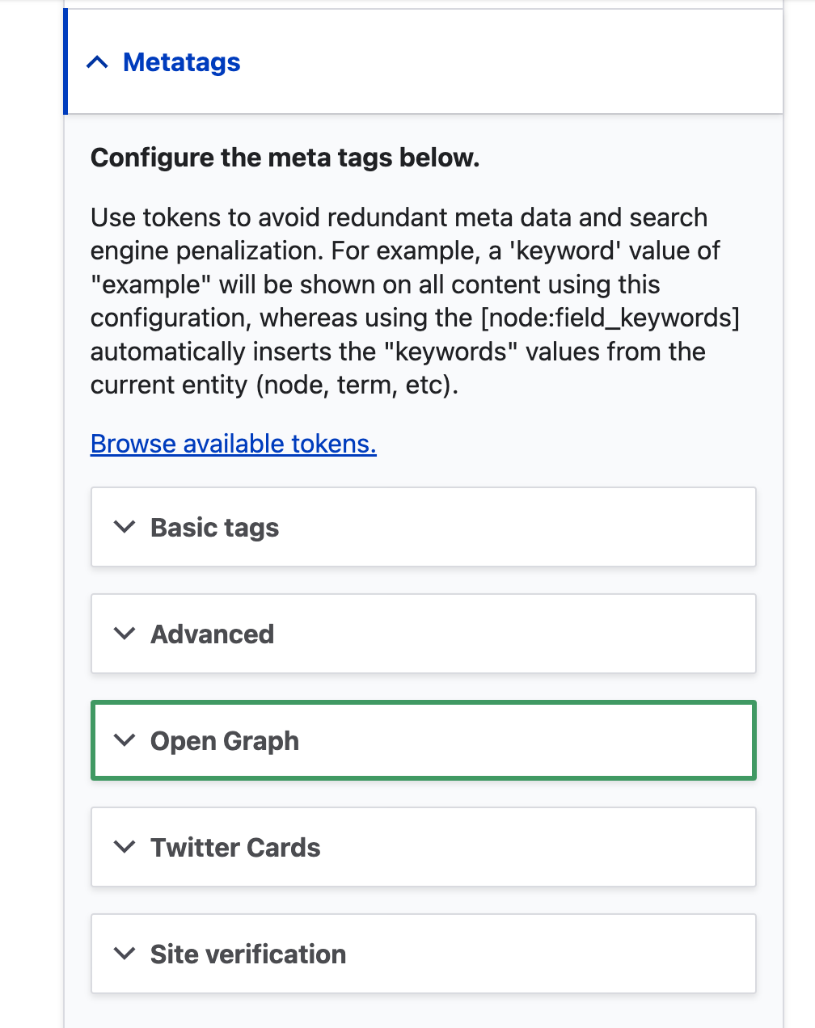This screenshot has height=1028, width=815.
Task: Click the Basic tags label text
Action: point(213,527)
